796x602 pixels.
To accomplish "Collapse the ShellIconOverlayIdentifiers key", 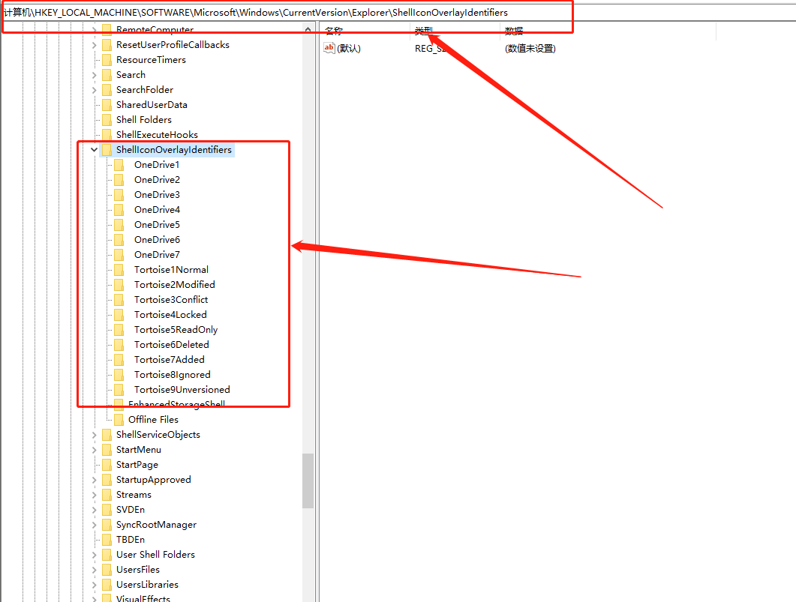I will [x=94, y=150].
